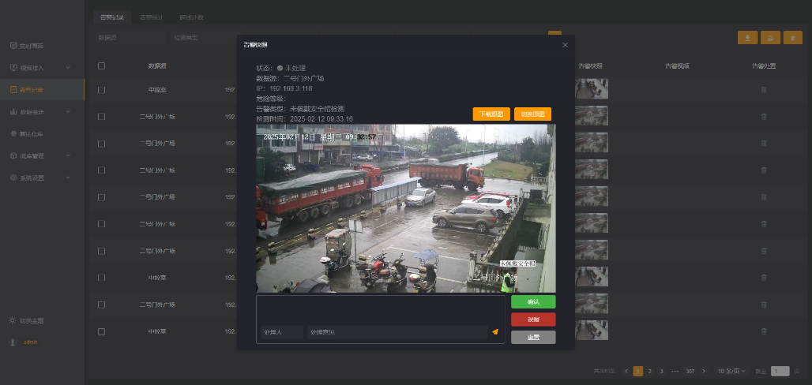Open the 10条/页 page size dropdown
The height and width of the screenshot is (385, 812).
point(731,371)
